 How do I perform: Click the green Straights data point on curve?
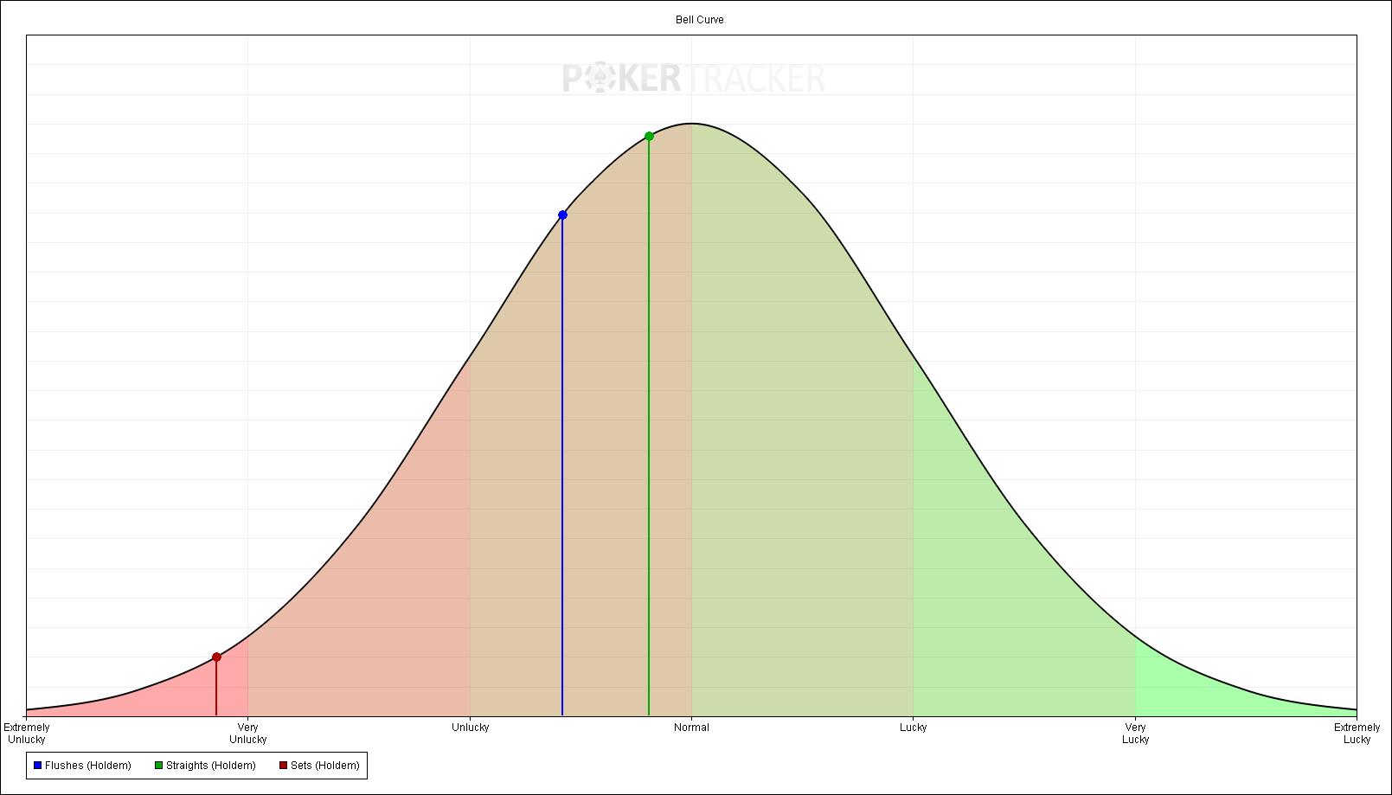(x=649, y=136)
